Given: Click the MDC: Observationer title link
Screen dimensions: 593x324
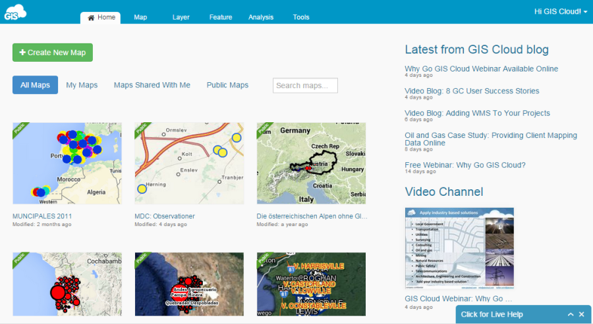Looking at the screenshot, I should [165, 216].
